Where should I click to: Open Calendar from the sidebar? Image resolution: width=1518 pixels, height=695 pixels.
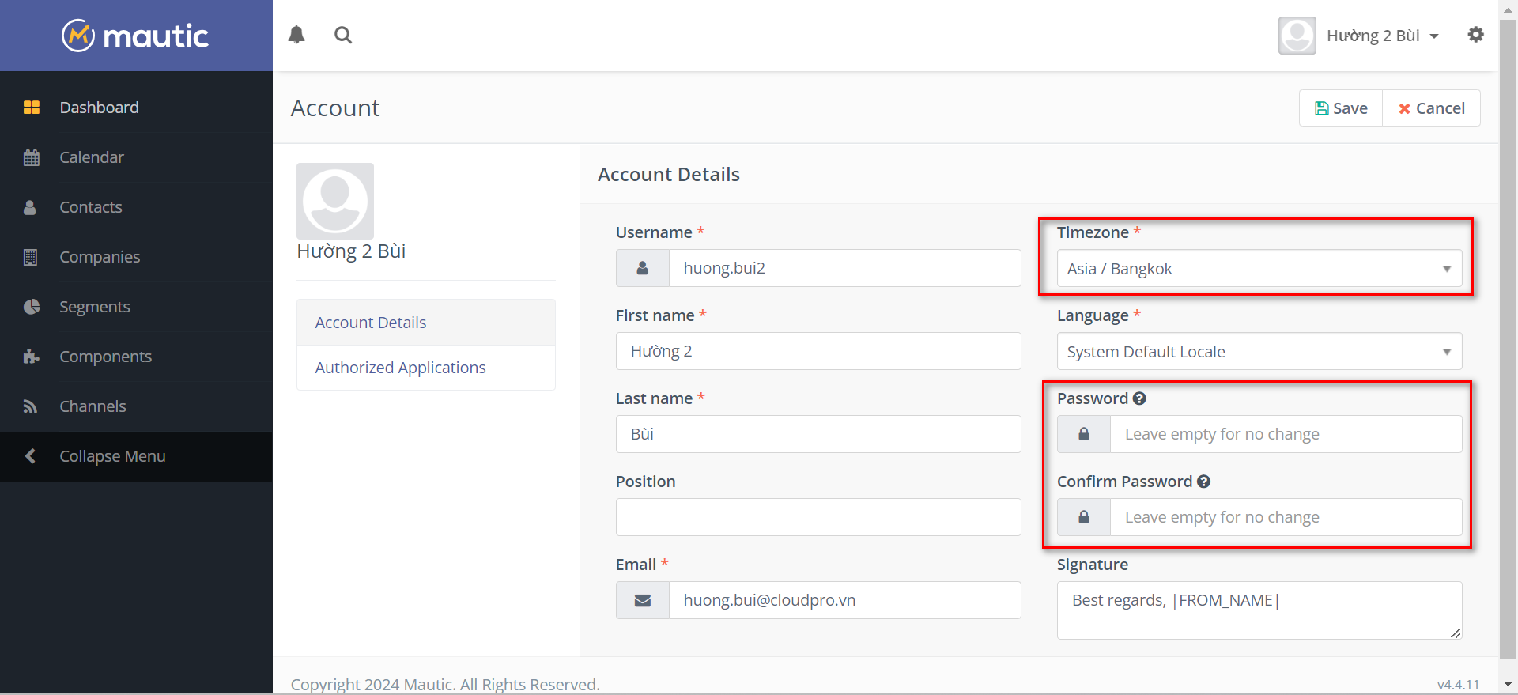tap(92, 157)
